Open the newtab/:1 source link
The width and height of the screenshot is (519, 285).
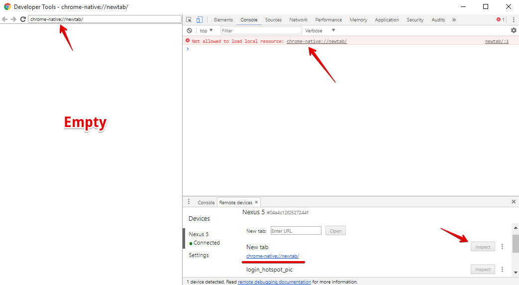(497, 41)
